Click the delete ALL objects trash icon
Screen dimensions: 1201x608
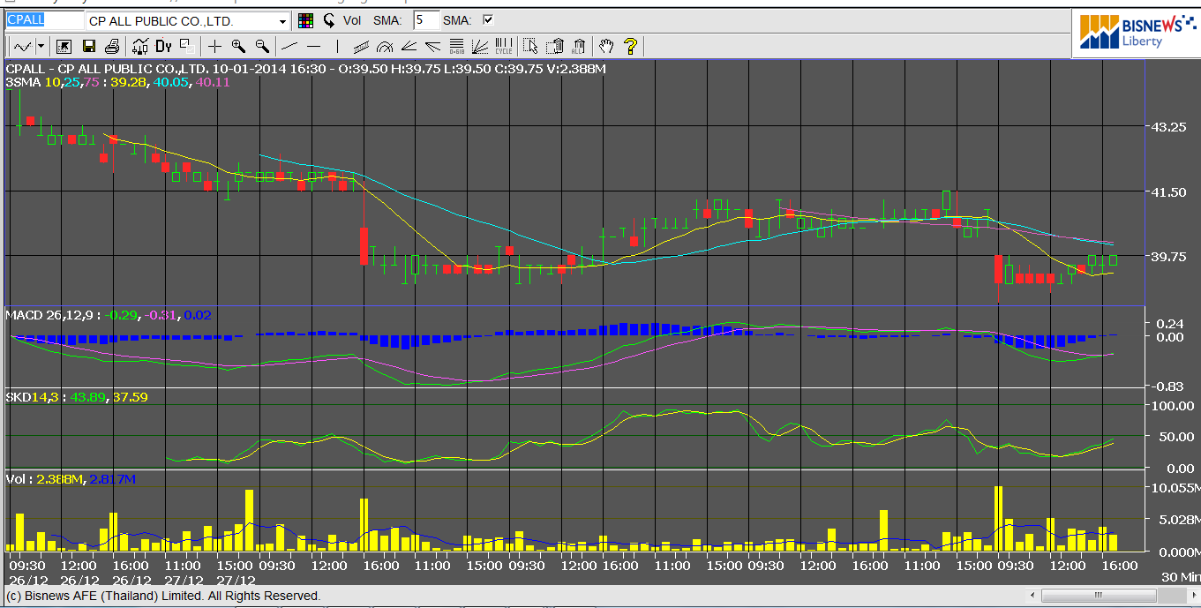pyautogui.click(x=579, y=46)
